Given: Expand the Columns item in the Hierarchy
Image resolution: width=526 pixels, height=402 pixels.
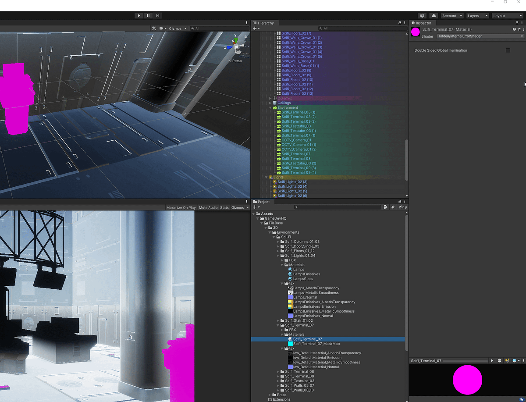Looking at the screenshot, I should [x=270, y=98].
